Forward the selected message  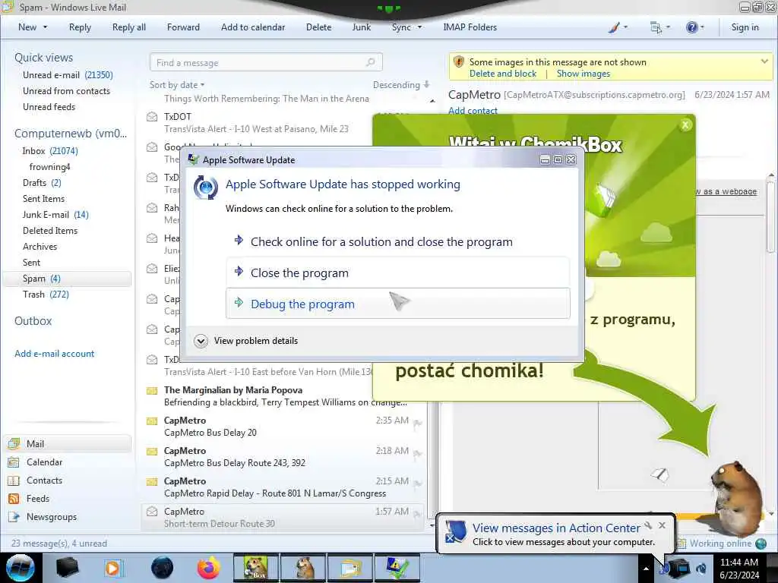pyautogui.click(x=183, y=27)
